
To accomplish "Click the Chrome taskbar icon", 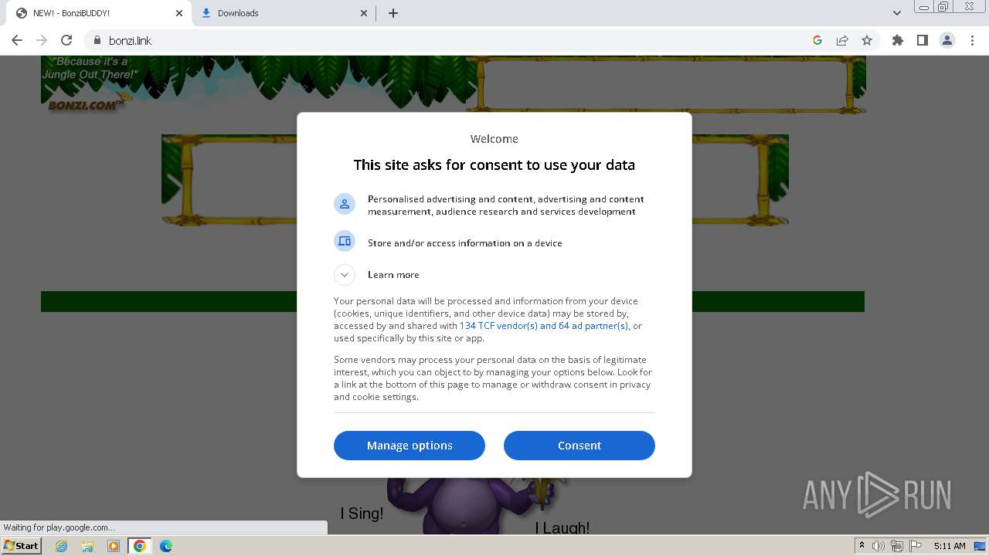I will (140, 546).
